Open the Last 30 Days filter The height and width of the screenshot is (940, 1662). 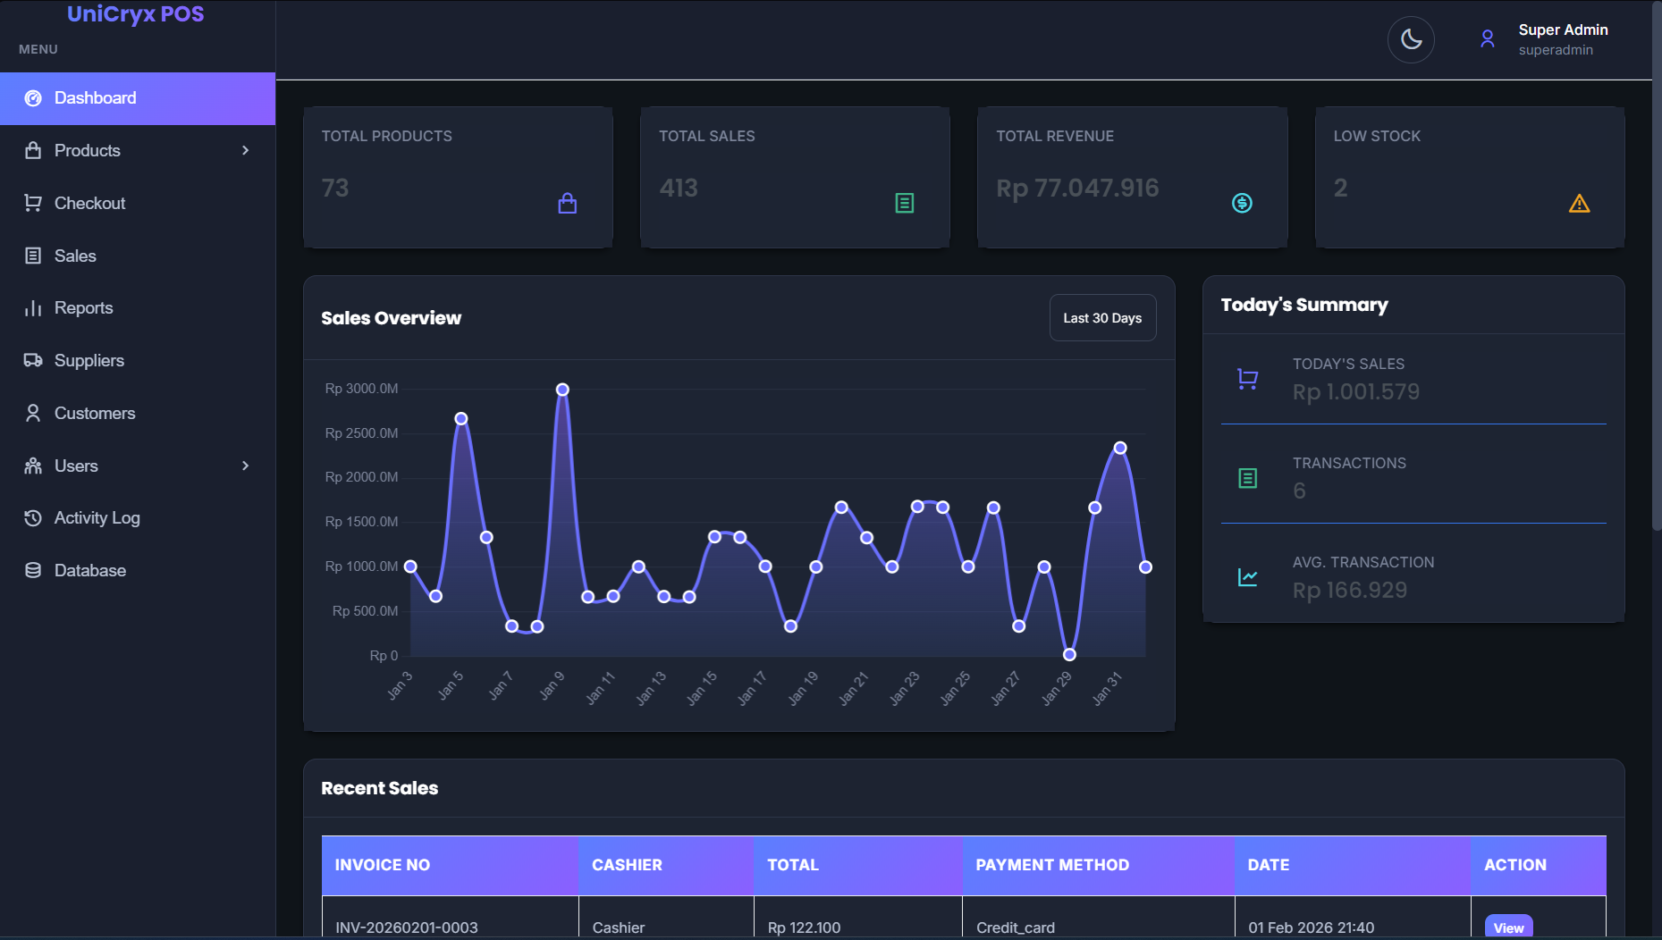1102,317
